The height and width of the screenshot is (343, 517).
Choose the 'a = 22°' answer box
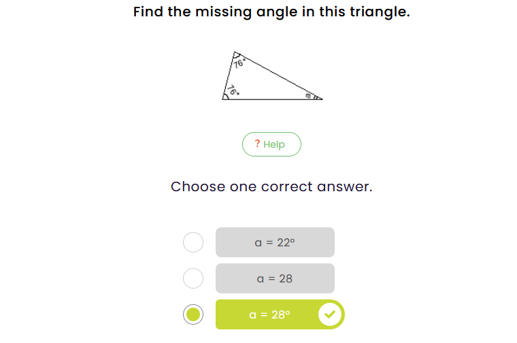click(x=275, y=242)
